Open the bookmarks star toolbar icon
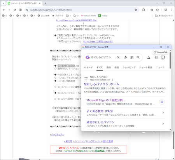The height and width of the screenshot is (160, 175). [x=152, y=10]
